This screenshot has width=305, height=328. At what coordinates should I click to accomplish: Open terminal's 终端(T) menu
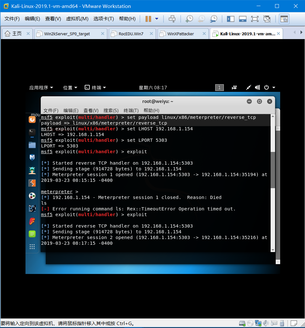[x=131, y=111]
